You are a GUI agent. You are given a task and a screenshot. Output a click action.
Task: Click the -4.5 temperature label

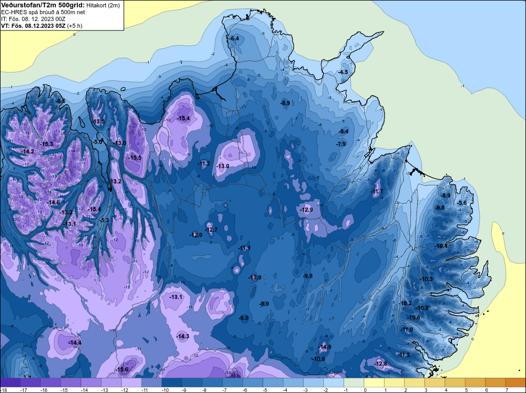343,72
